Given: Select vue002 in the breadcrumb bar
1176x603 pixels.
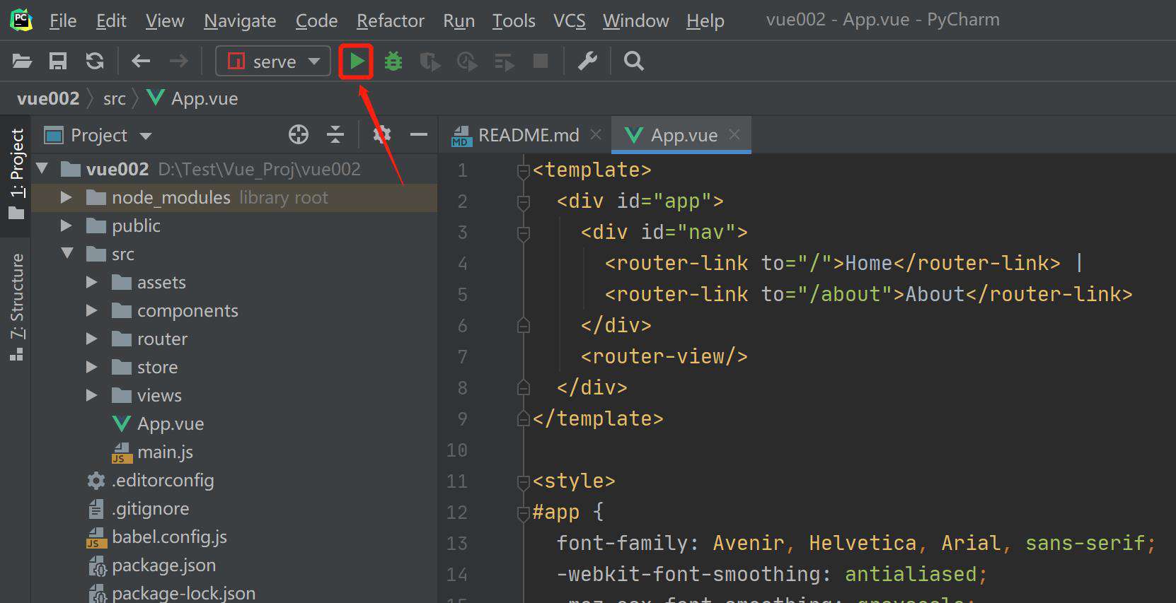Looking at the screenshot, I should (x=48, y=98).
